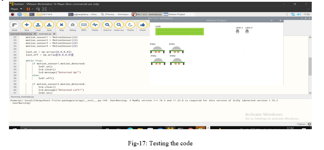Image resolution: width=324 pixels, height=150 pixels.
Task: Select Mu 1.0.2 - example.py taskbar item
Action: coord(147,14)
